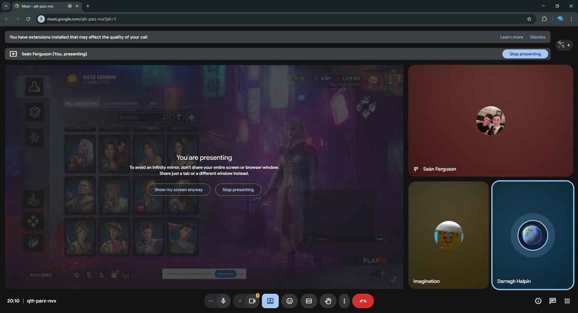The width and height of the screenshot is (578, 313).
Task: Click Stop presenting in center overlay
Action: click(238, 190)
